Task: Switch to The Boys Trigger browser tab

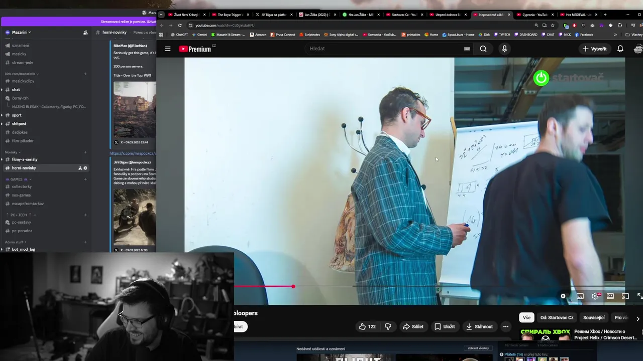Action: pyautogui.click(x=231, y=15)
